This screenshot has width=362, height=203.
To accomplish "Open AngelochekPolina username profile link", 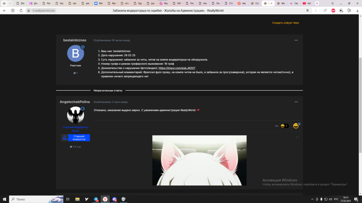I will coord(75,102).
